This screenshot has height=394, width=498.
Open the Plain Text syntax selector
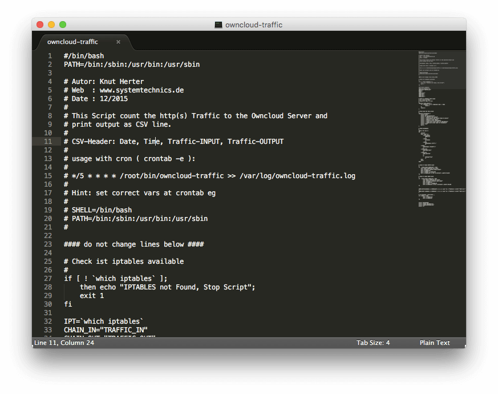pyautogui.click(x=435, y=343)
